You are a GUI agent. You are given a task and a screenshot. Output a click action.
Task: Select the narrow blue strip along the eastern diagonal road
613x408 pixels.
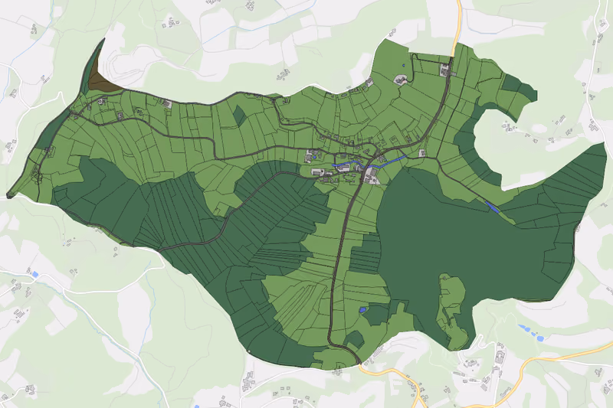pyautogui.click(x=492, y=207)
